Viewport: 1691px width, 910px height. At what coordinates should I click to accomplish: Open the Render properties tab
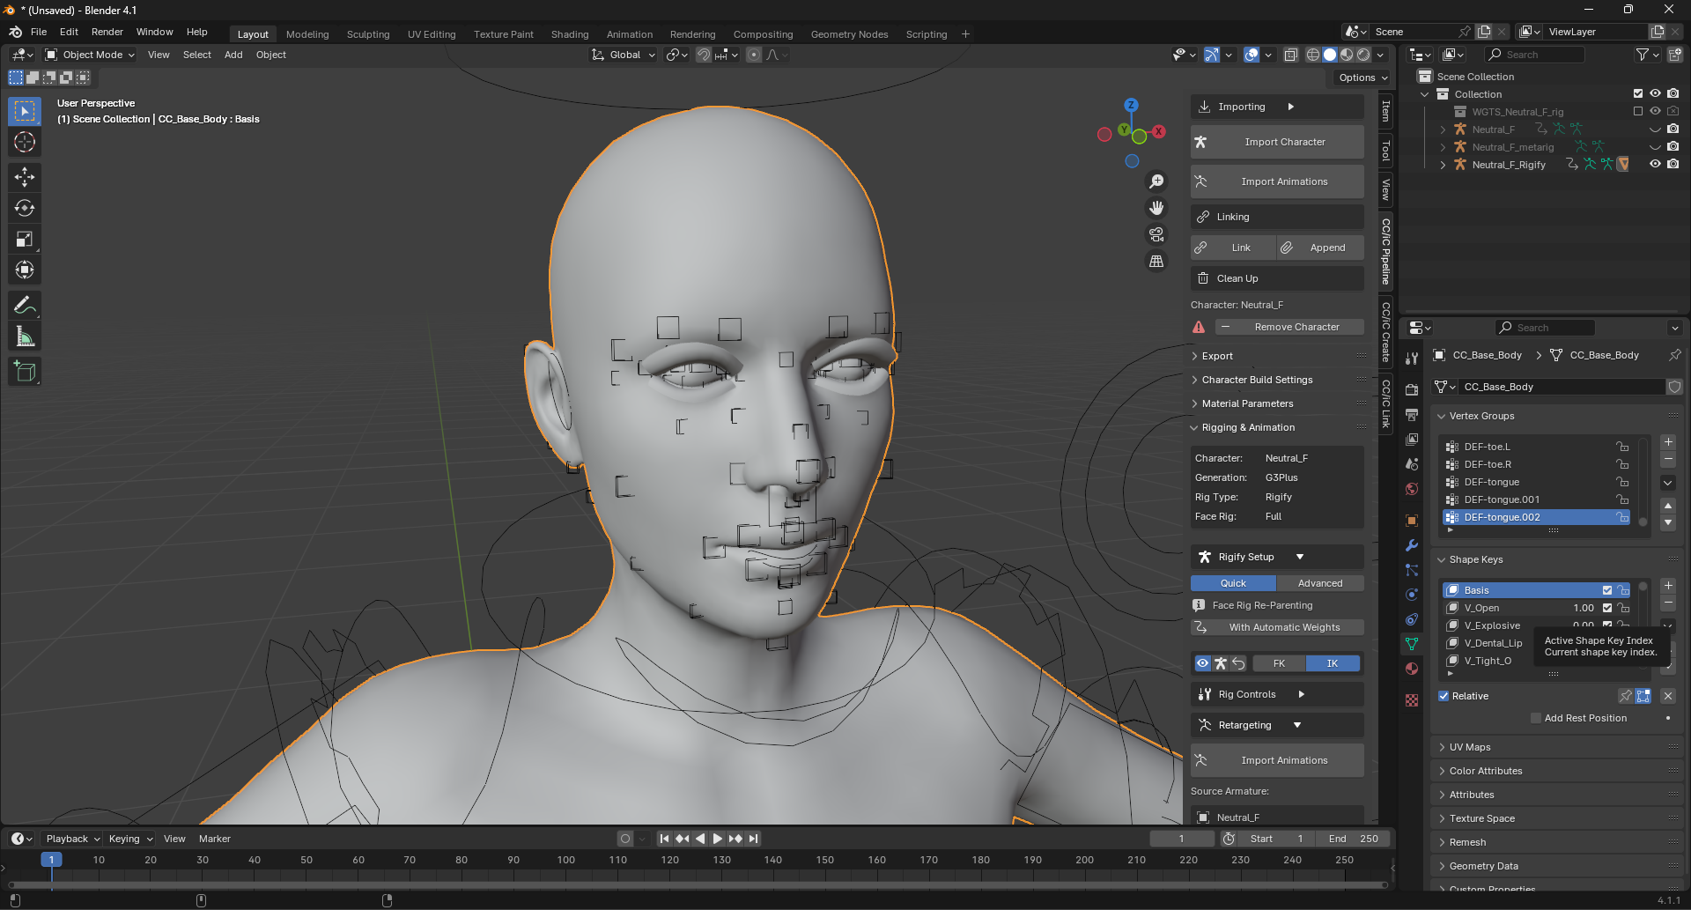click(1412, 389)
